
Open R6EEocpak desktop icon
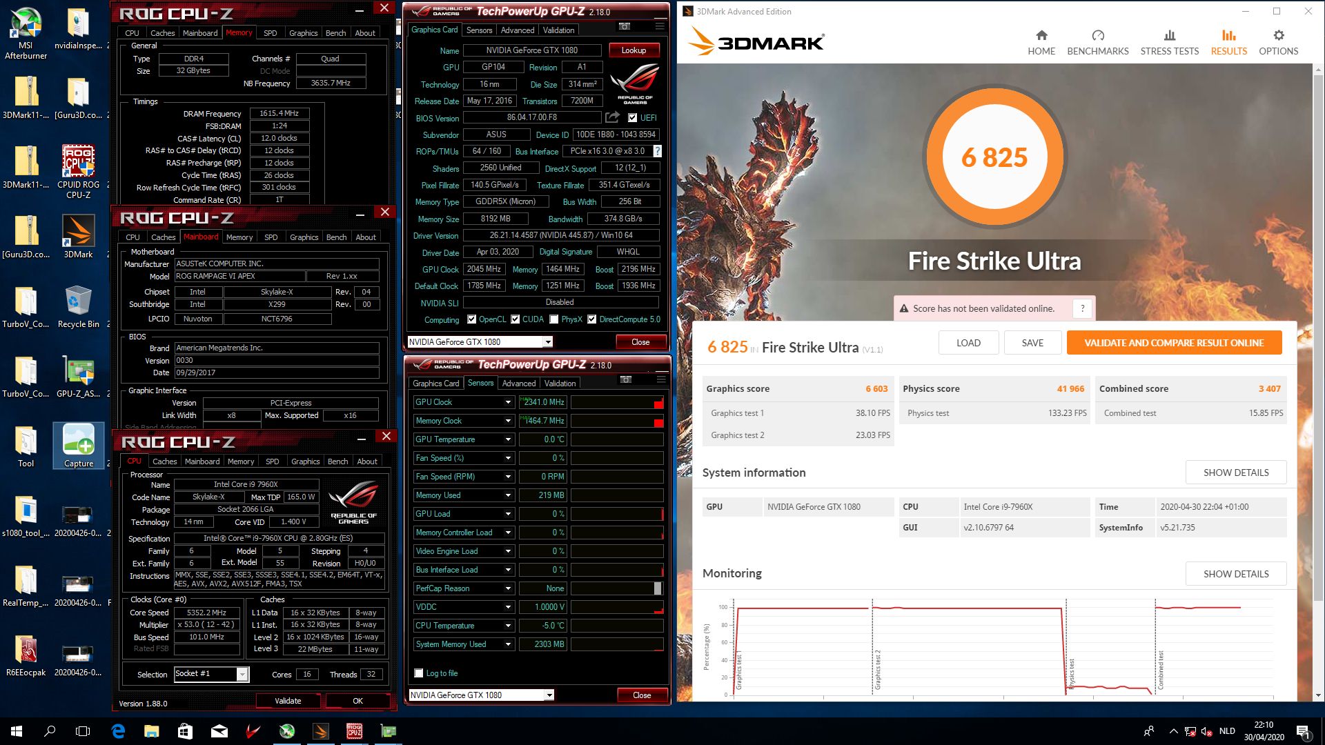(26, 655)
